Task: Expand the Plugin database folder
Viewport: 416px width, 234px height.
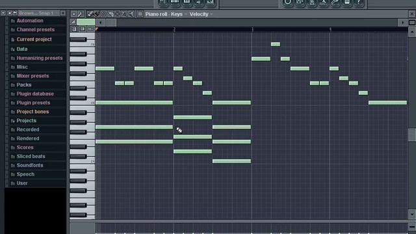Action: [35, 94]
